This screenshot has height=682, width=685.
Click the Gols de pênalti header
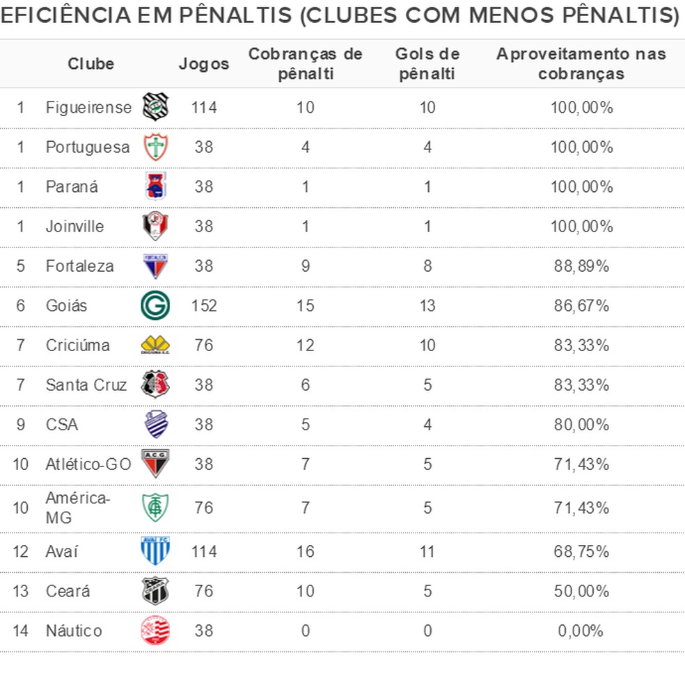pyautogui.click(x=427, y=64)
